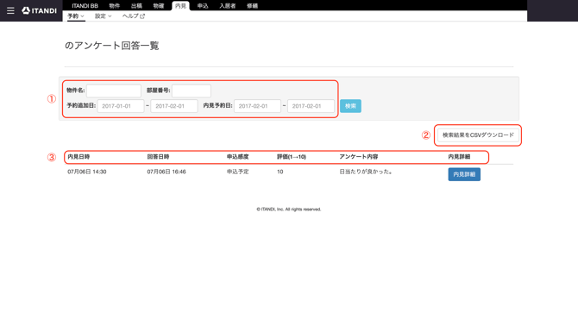578x313 pixels.
Task: Focus the 部屋番号 input field
Action: [x=192, y=91]
